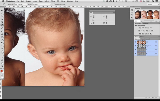Open the Info panel options menu
The width and height of the screenshot is (160, 101).
click(114, 12)
